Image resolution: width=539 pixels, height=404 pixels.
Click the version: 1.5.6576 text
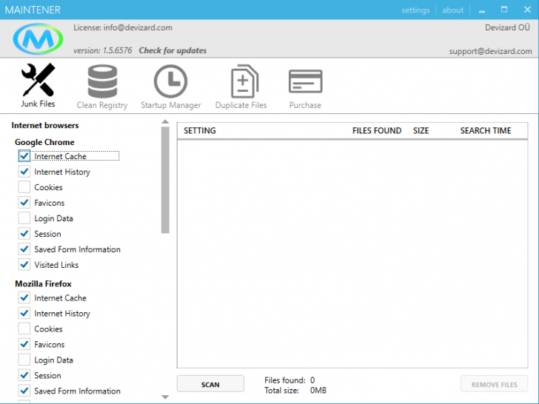click(102, 50)
